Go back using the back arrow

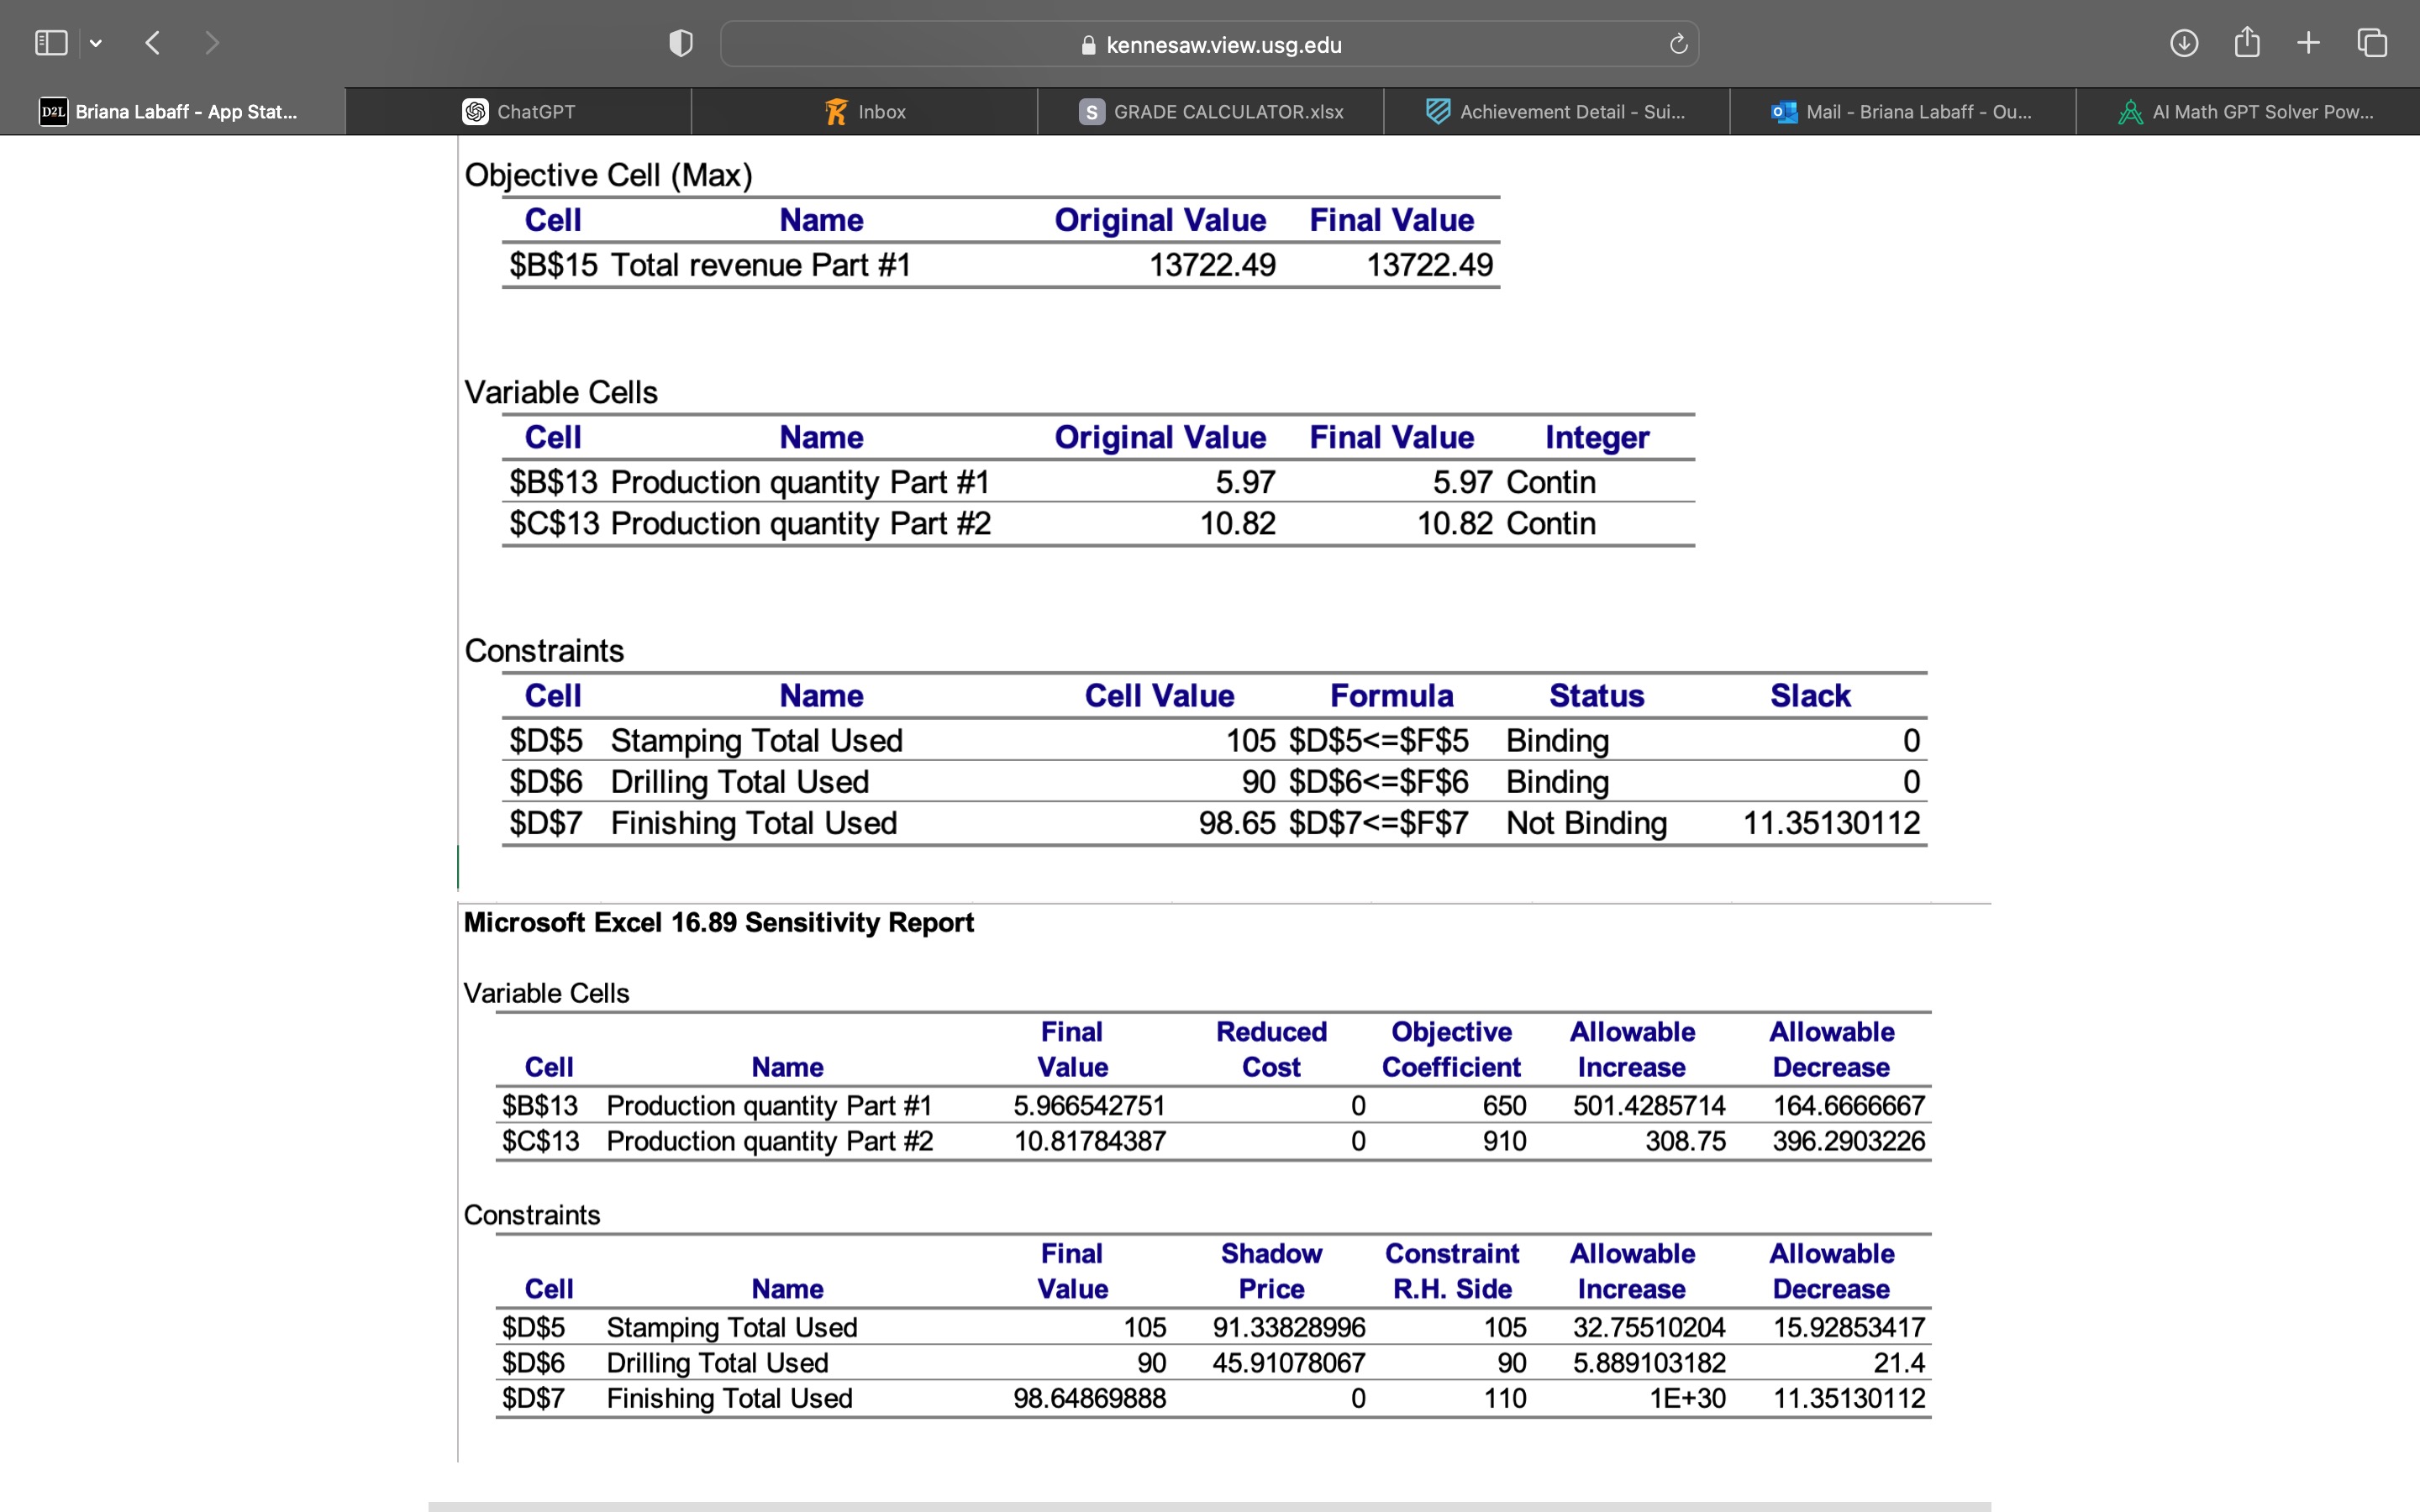[x=152, y=43]
